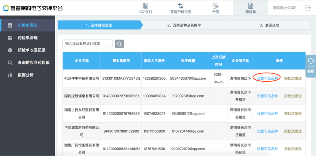Click 按批次发送 for 杭州神中科技有限公司

(x=293, y=79)
